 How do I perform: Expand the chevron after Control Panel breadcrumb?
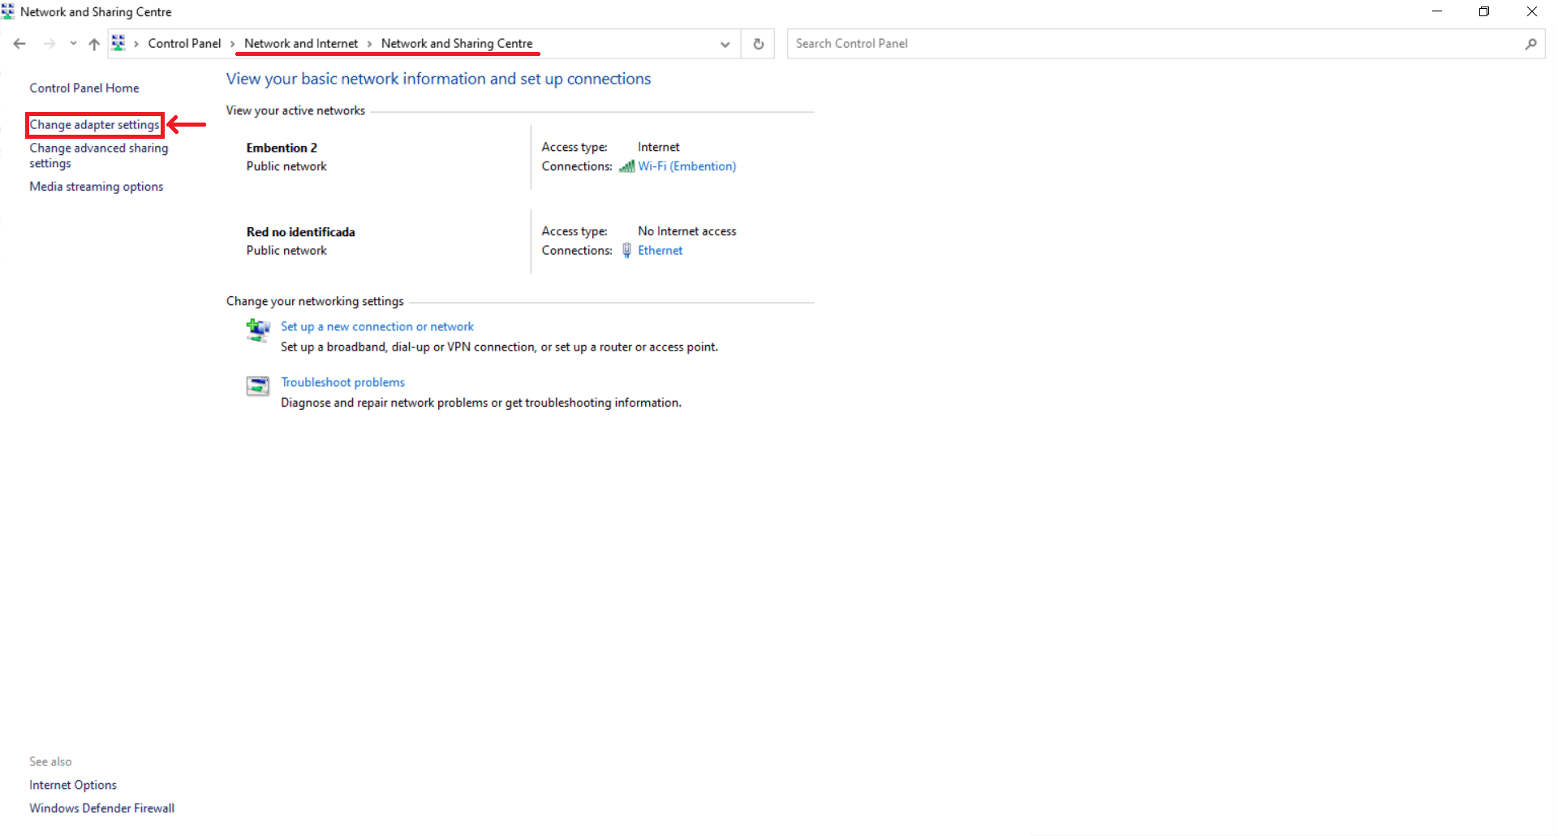pyautogui.click(x=232, y=44)
